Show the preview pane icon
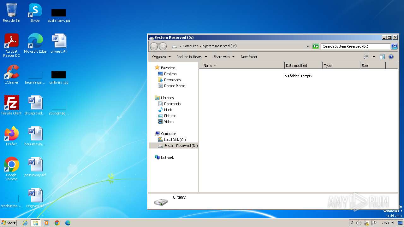This screenshot has width=404, height=227. [x=382, y=57]
